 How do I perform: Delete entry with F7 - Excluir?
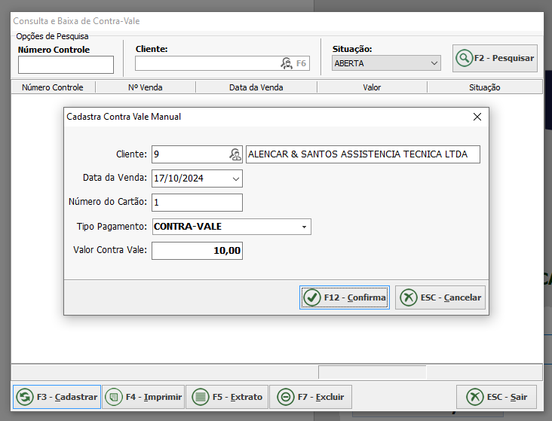point(311,397)
